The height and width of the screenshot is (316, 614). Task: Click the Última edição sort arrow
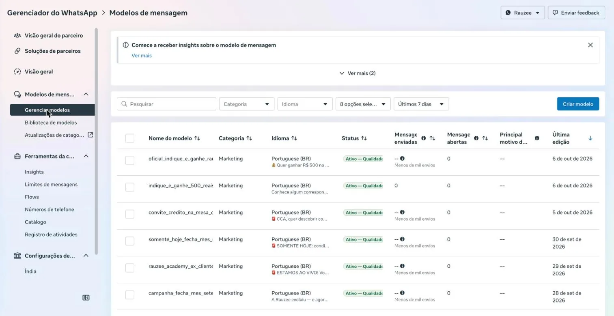tap(590, 138)
